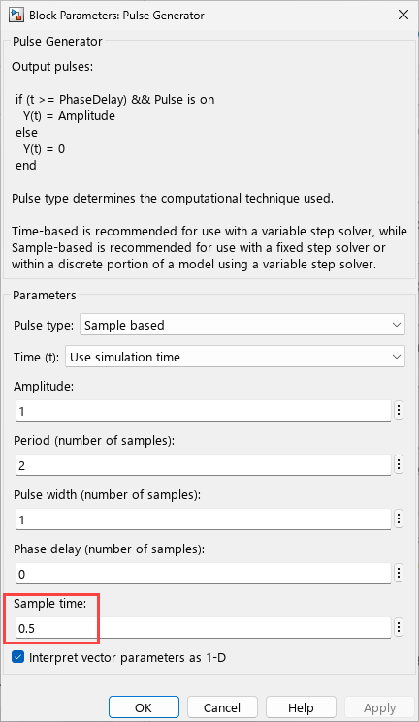Click the Simulink icon in the title bar
This screenshot has height=722, width=419.
(x=16, y=15)
